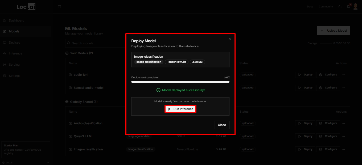Configure the audio-kml model
Viewport: 362px width, 165px height.
328,75
